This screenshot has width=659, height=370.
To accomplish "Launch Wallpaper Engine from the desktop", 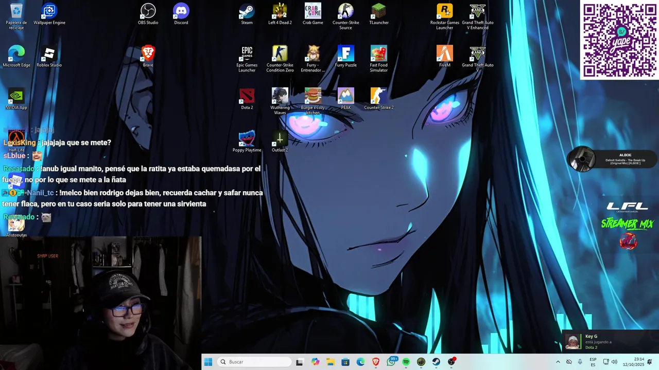I will click(x=49, y=14).
